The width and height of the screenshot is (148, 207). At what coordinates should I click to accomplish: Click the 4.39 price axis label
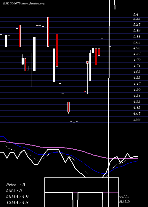point(137,90)
